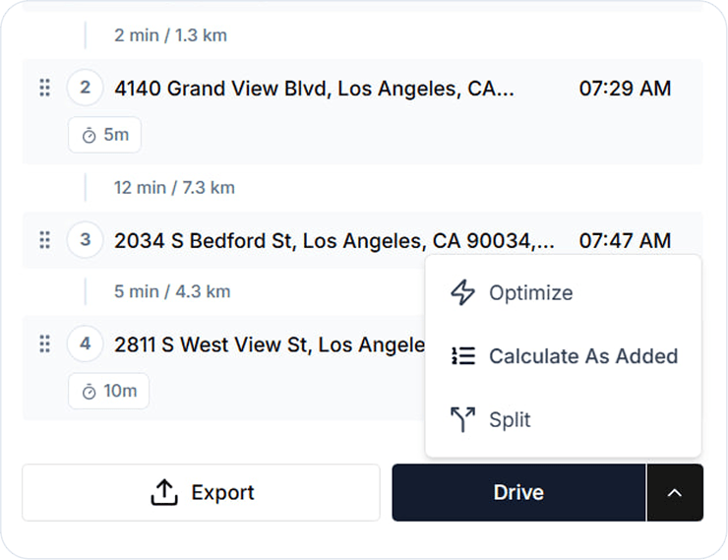The width and height of the screenshot is (728, 560).
Task: Open the 4140 Grand View Blvd address
Action: tap(314, 89)
